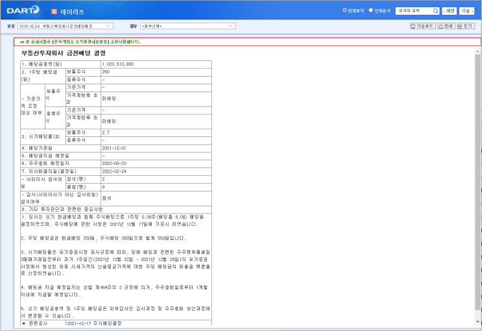Open the 2021-12-17 주식배당결정 link

click(94, 323)
